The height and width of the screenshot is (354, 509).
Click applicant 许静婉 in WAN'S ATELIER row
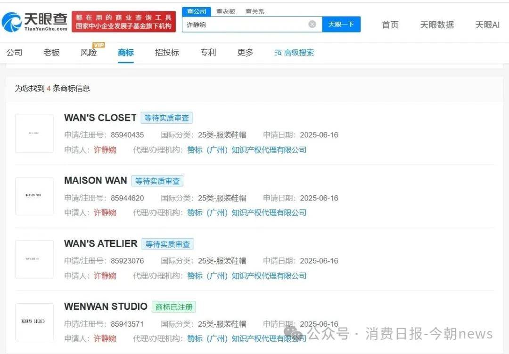click(105, 275)
